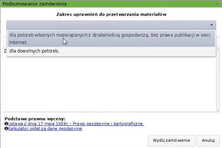Image resolution: width=222 pixels, height=148 pixels.
Task: Click the heading 'Zakres uprawnień do przetwarzania materiałów'
Action: point(111,14)
